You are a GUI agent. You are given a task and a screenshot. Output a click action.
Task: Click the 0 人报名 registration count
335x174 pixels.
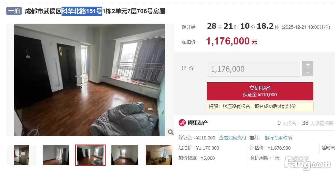(287, 123)
